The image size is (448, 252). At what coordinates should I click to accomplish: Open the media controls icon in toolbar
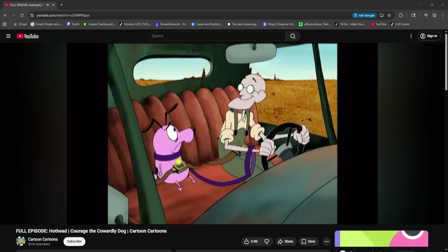tap(426, 15)
